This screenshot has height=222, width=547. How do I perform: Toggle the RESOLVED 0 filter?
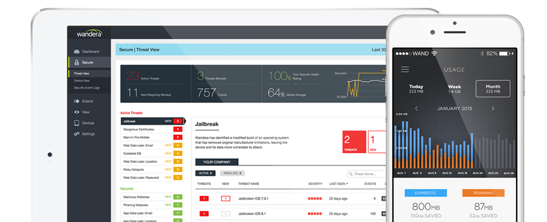(232, 173)
